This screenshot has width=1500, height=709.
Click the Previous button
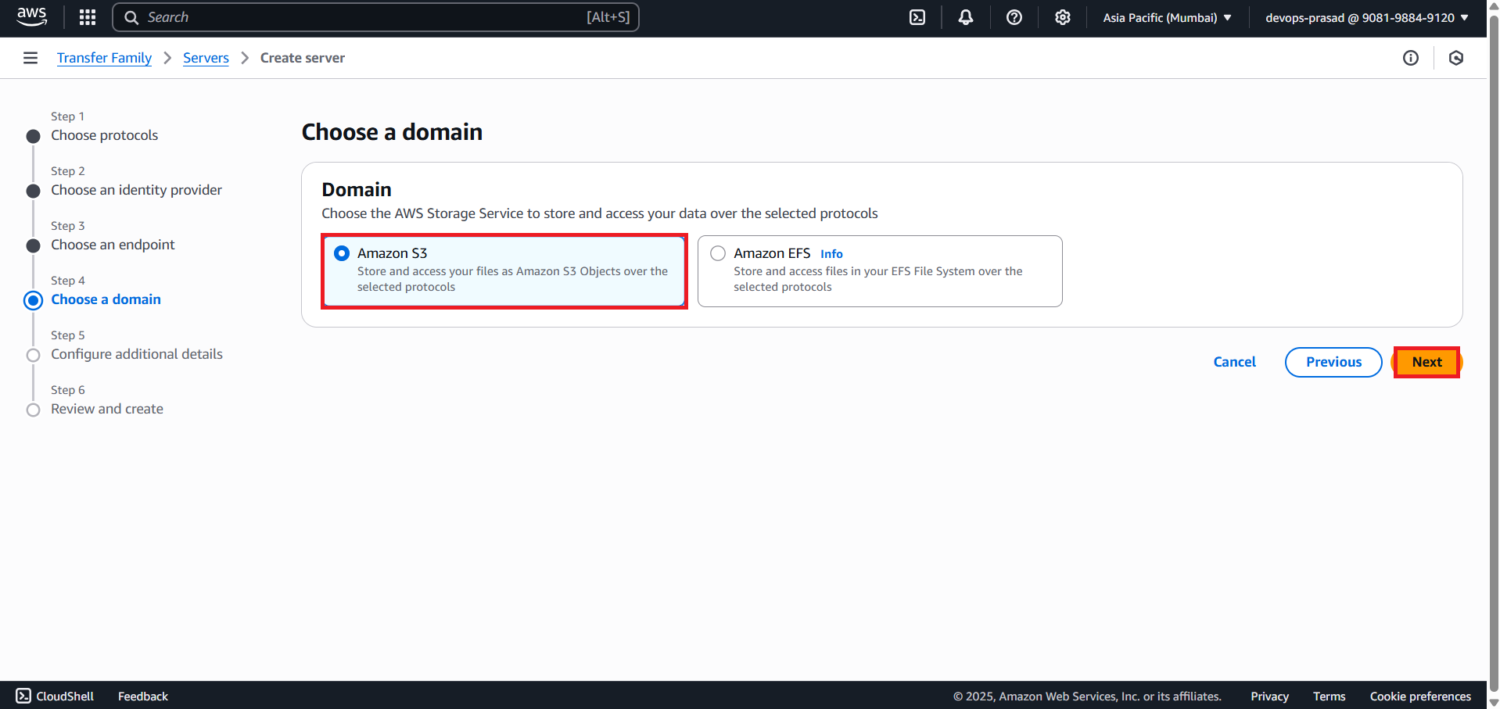(x=1333, y=361)
